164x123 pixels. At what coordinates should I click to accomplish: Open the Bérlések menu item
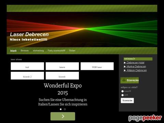click(x=25, y=51)
